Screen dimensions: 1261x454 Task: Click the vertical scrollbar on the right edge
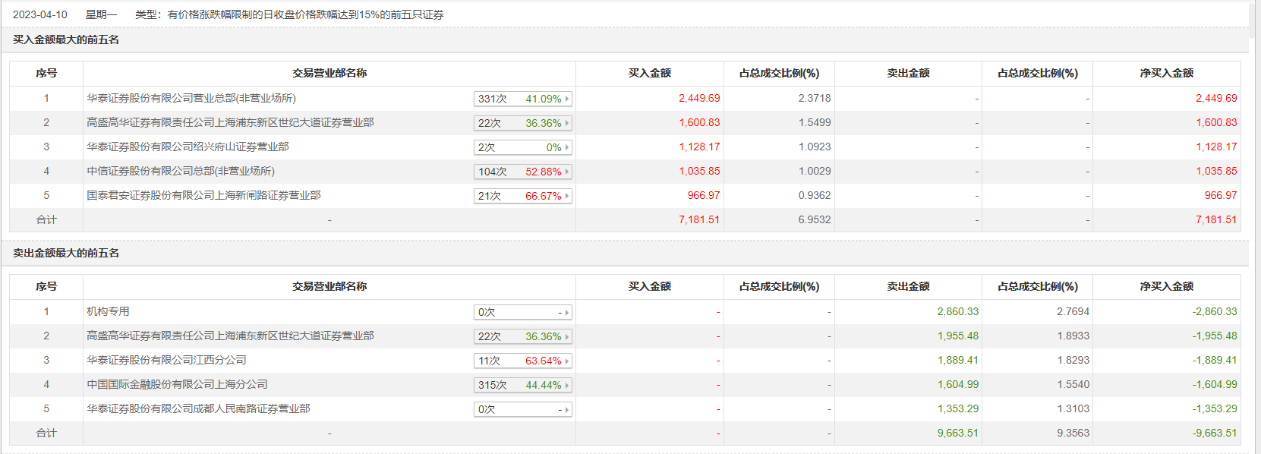1255,228
